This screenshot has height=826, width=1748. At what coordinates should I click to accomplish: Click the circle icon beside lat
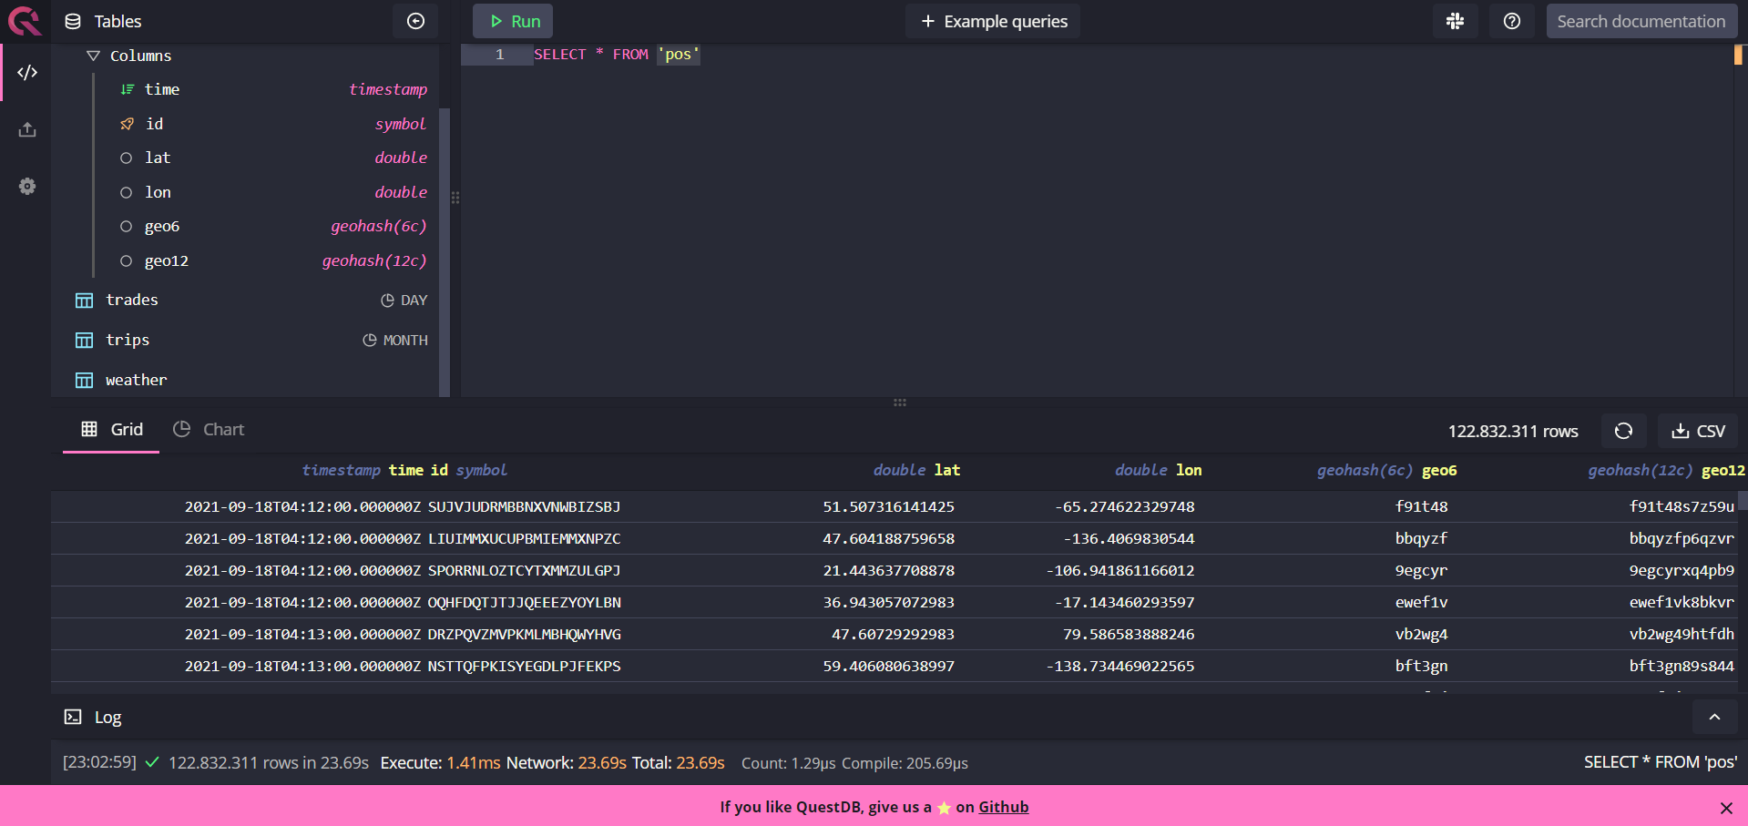pos(127,158)
